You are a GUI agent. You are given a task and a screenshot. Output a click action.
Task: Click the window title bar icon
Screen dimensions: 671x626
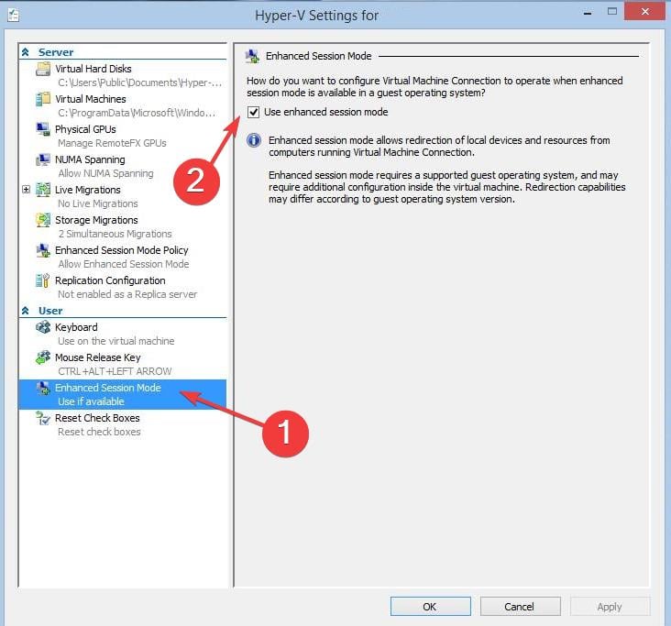[x=13, y=15]
